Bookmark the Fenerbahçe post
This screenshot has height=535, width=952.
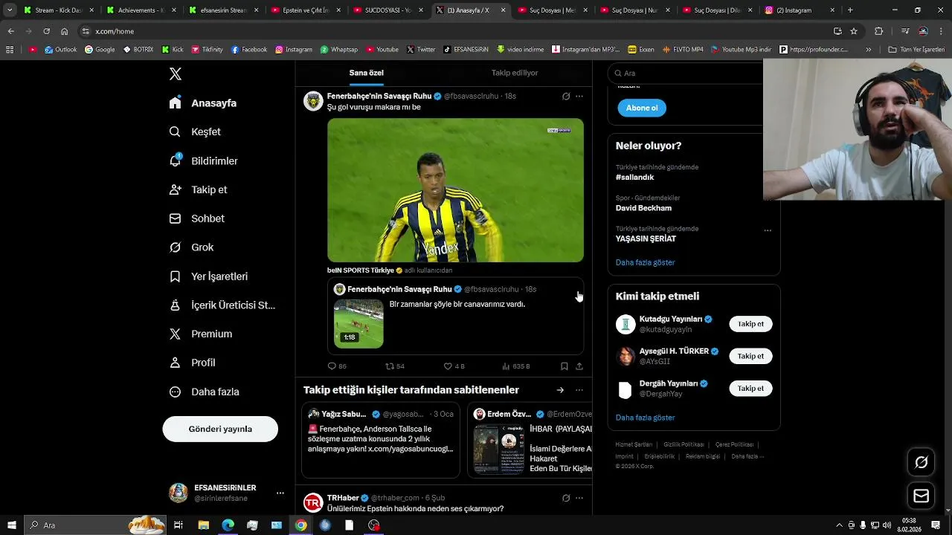[x=565, y=366]
